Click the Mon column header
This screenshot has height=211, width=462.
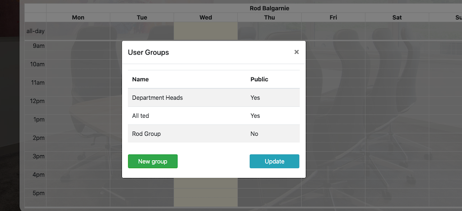tap(78, 18)
